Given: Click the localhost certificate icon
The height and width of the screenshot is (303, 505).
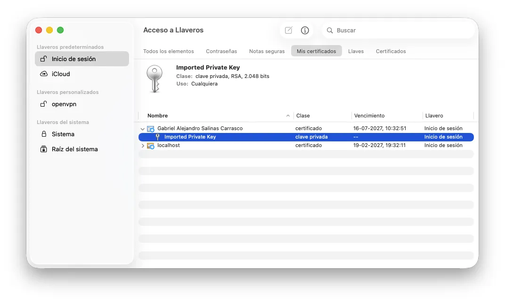Looking at the screenshot, I should tap(150, 146).
